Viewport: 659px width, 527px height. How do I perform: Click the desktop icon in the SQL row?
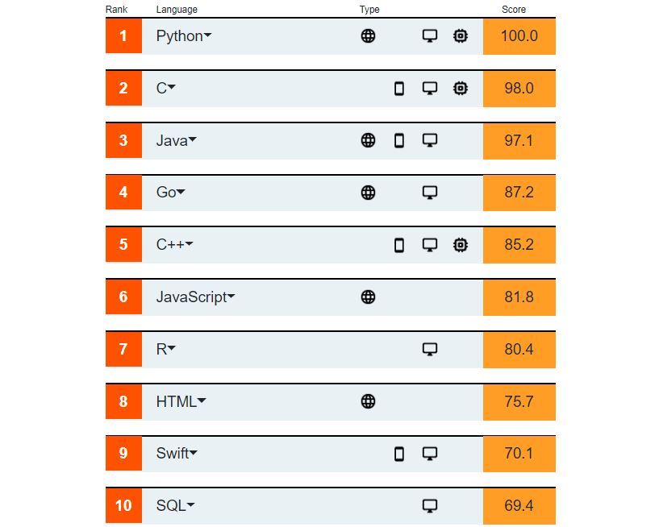[430, 506]
